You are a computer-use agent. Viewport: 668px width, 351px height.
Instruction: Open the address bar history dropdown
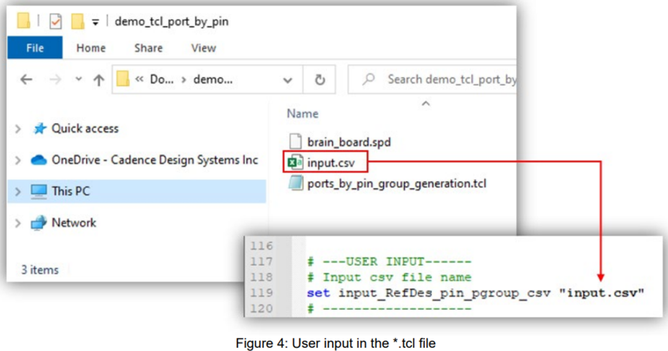[288, 80]
